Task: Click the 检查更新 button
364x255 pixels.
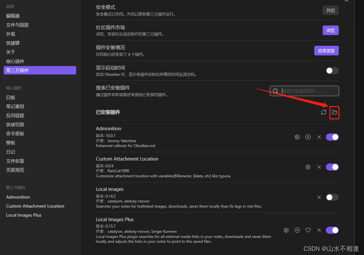Action: [326, 50]
